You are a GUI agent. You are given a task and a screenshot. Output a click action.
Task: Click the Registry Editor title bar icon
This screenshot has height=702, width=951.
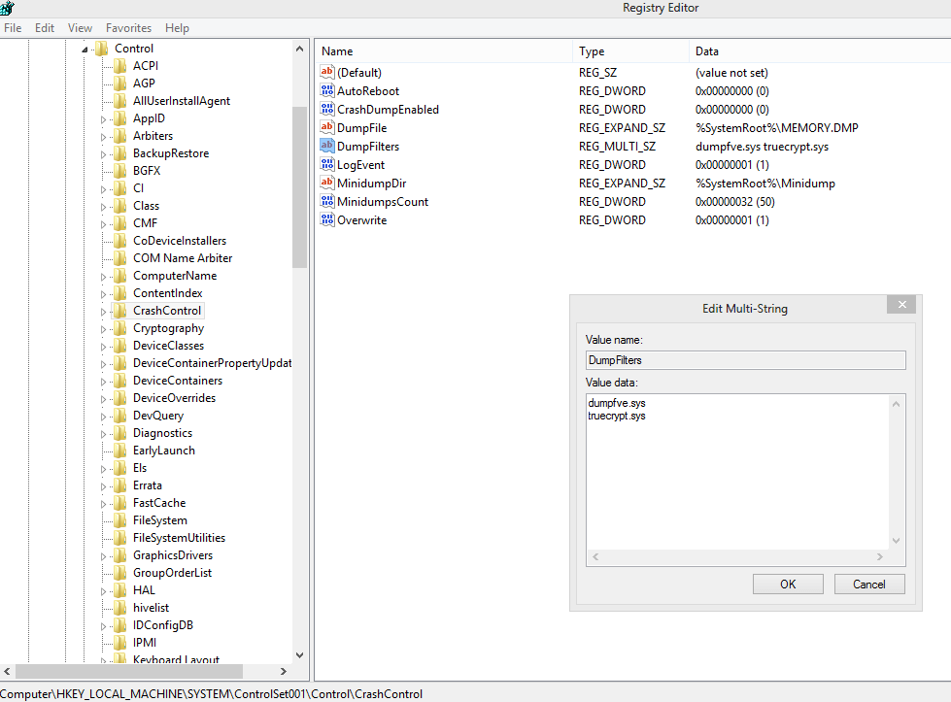click(x=10, y=8)
